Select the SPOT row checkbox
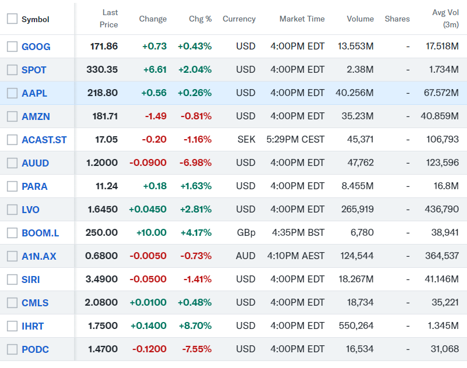The height and width of the screenshot is (368, 467). [12, 70]
